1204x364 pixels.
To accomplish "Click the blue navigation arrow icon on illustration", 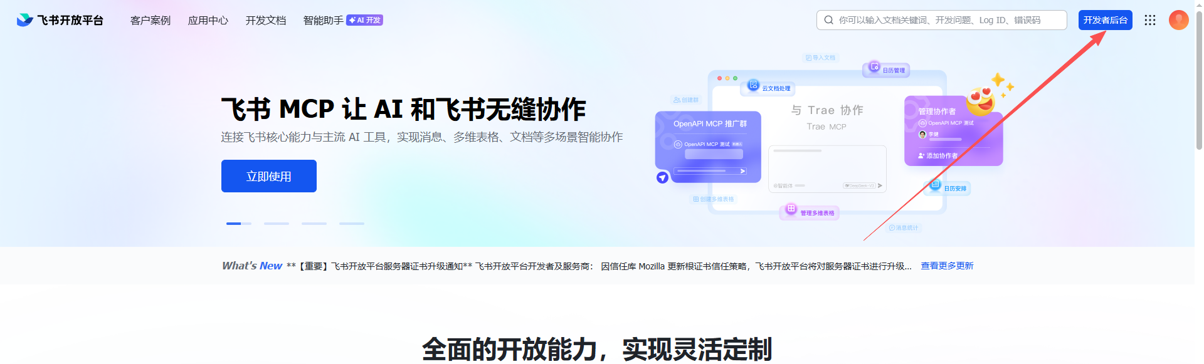I will pos(662,178).
